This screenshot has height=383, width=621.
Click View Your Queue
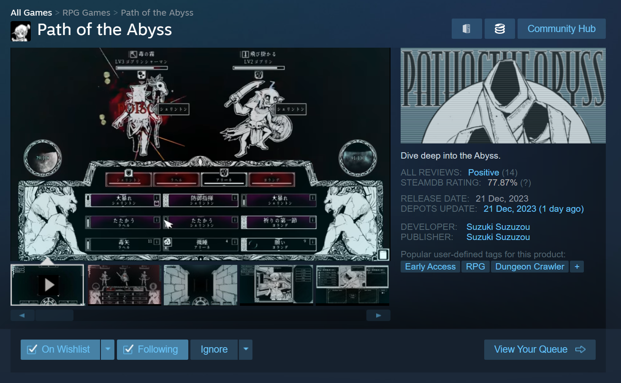(540, 350)
